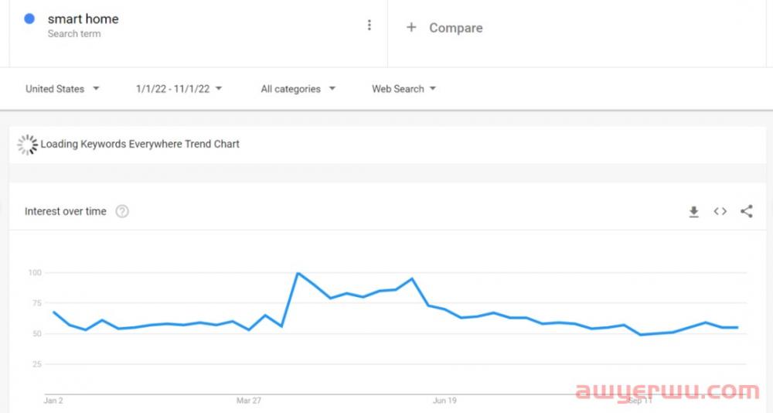Open the Web Search type dropdown
The width and height of the screenshot is (773, 413).
click(404, 89)
